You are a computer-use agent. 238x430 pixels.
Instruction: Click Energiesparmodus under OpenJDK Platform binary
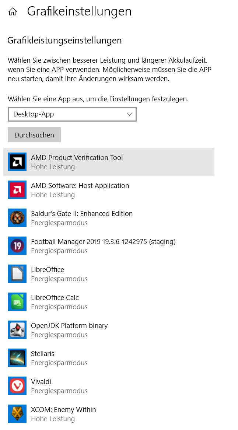pyautogui.click(x=59, y=335)
